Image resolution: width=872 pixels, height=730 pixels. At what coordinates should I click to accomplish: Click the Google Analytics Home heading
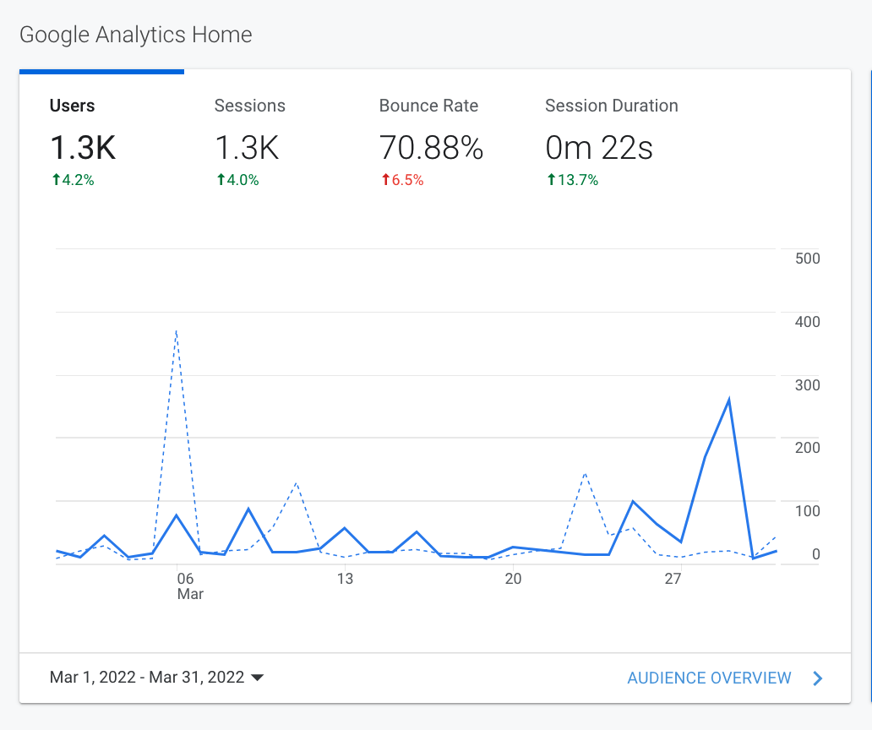(136, 35)
